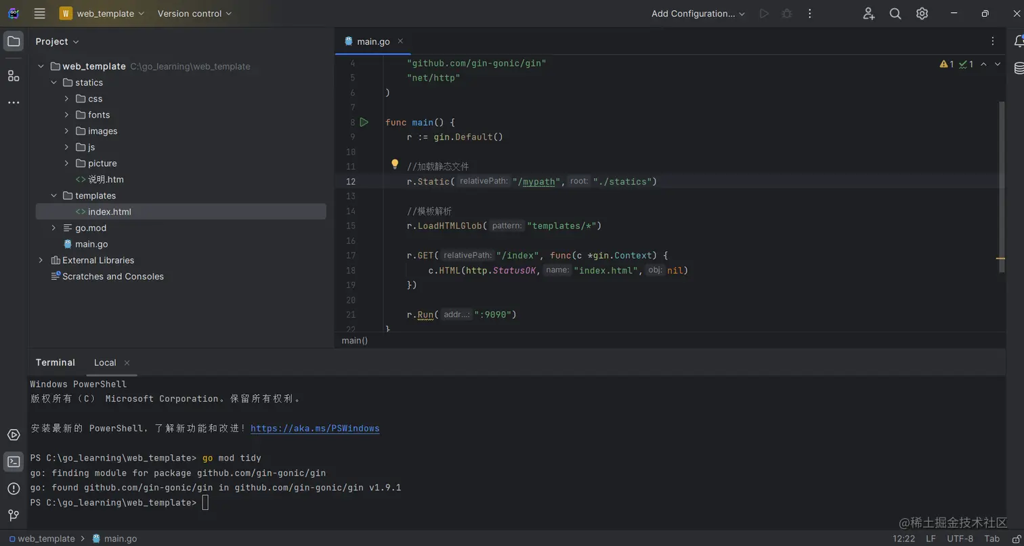Expand the js folder
This screenshot has height=546, width=1024.
click(x=66, y=147)
